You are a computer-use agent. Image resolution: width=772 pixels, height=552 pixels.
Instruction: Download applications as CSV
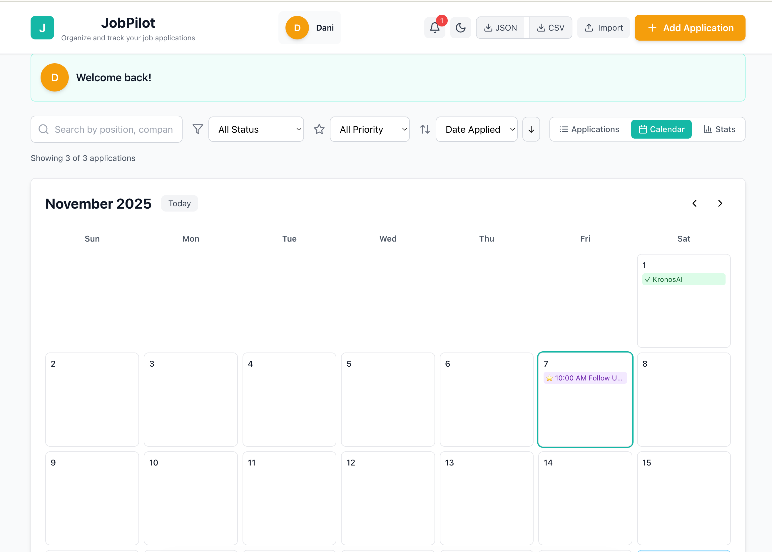point(550,28)
